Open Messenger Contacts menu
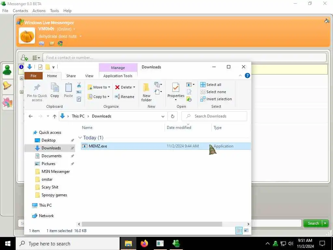 [x=20, y=11]
